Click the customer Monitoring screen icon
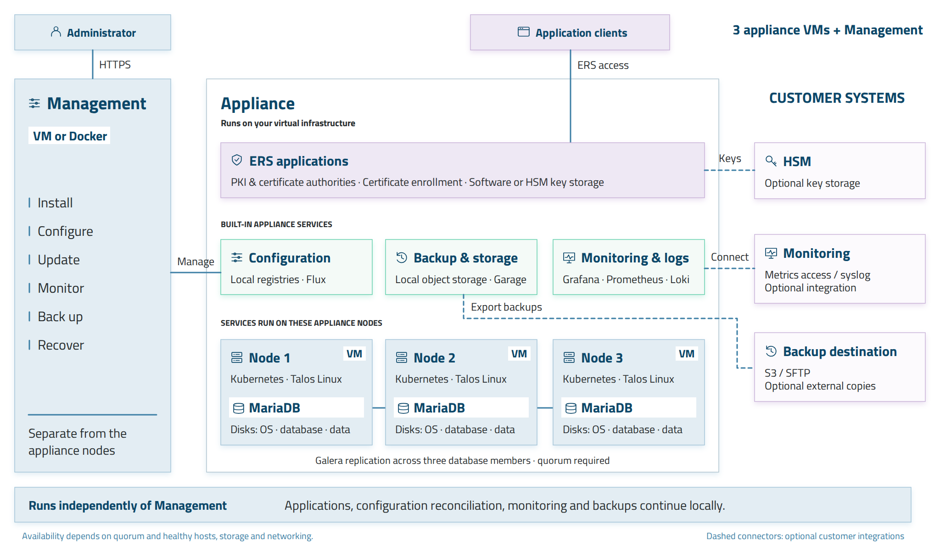Image resolution: width=940 pixels, height=546 pixels. pos(771,253)
